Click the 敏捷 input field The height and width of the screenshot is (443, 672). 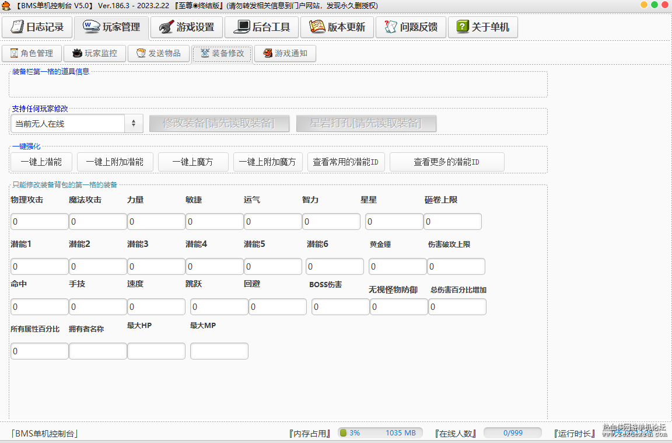[214, 222]
